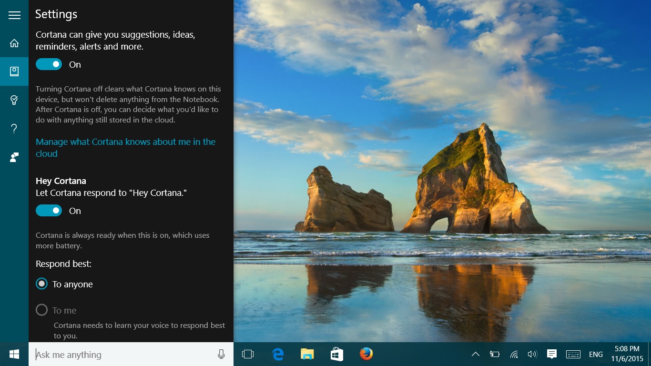Turn off Cortana suggestions toggle
The height and width of the screenshot is (366, 651).
click(49, 64)
